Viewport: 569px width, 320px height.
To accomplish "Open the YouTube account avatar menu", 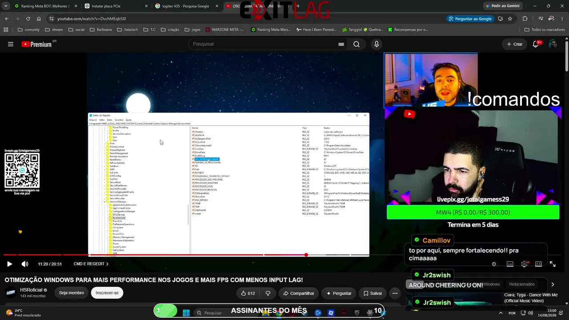I will tap(553, 44).
